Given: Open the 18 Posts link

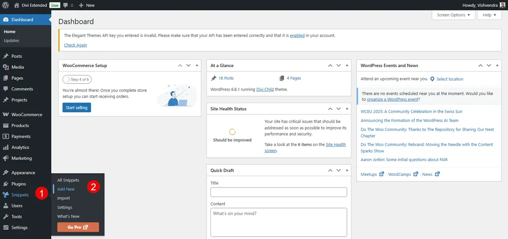Looking at the screenshot, I should click(226, 78).
